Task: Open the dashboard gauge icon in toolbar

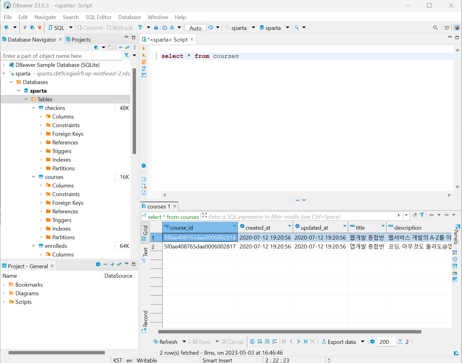Action: pyautogui.click(x=165, y=28)
